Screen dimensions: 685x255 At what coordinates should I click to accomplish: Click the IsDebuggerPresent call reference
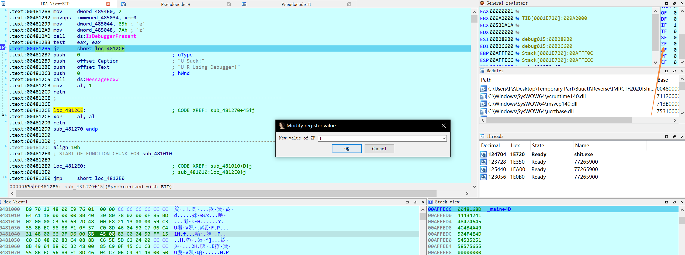(111, 36)
